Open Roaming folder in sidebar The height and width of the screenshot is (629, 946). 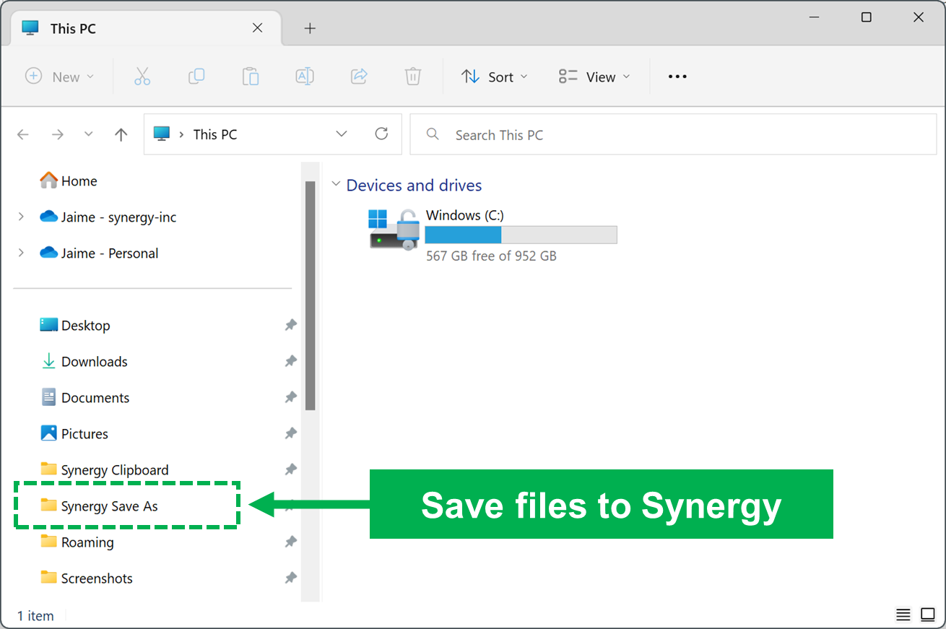tap(77, 542)
